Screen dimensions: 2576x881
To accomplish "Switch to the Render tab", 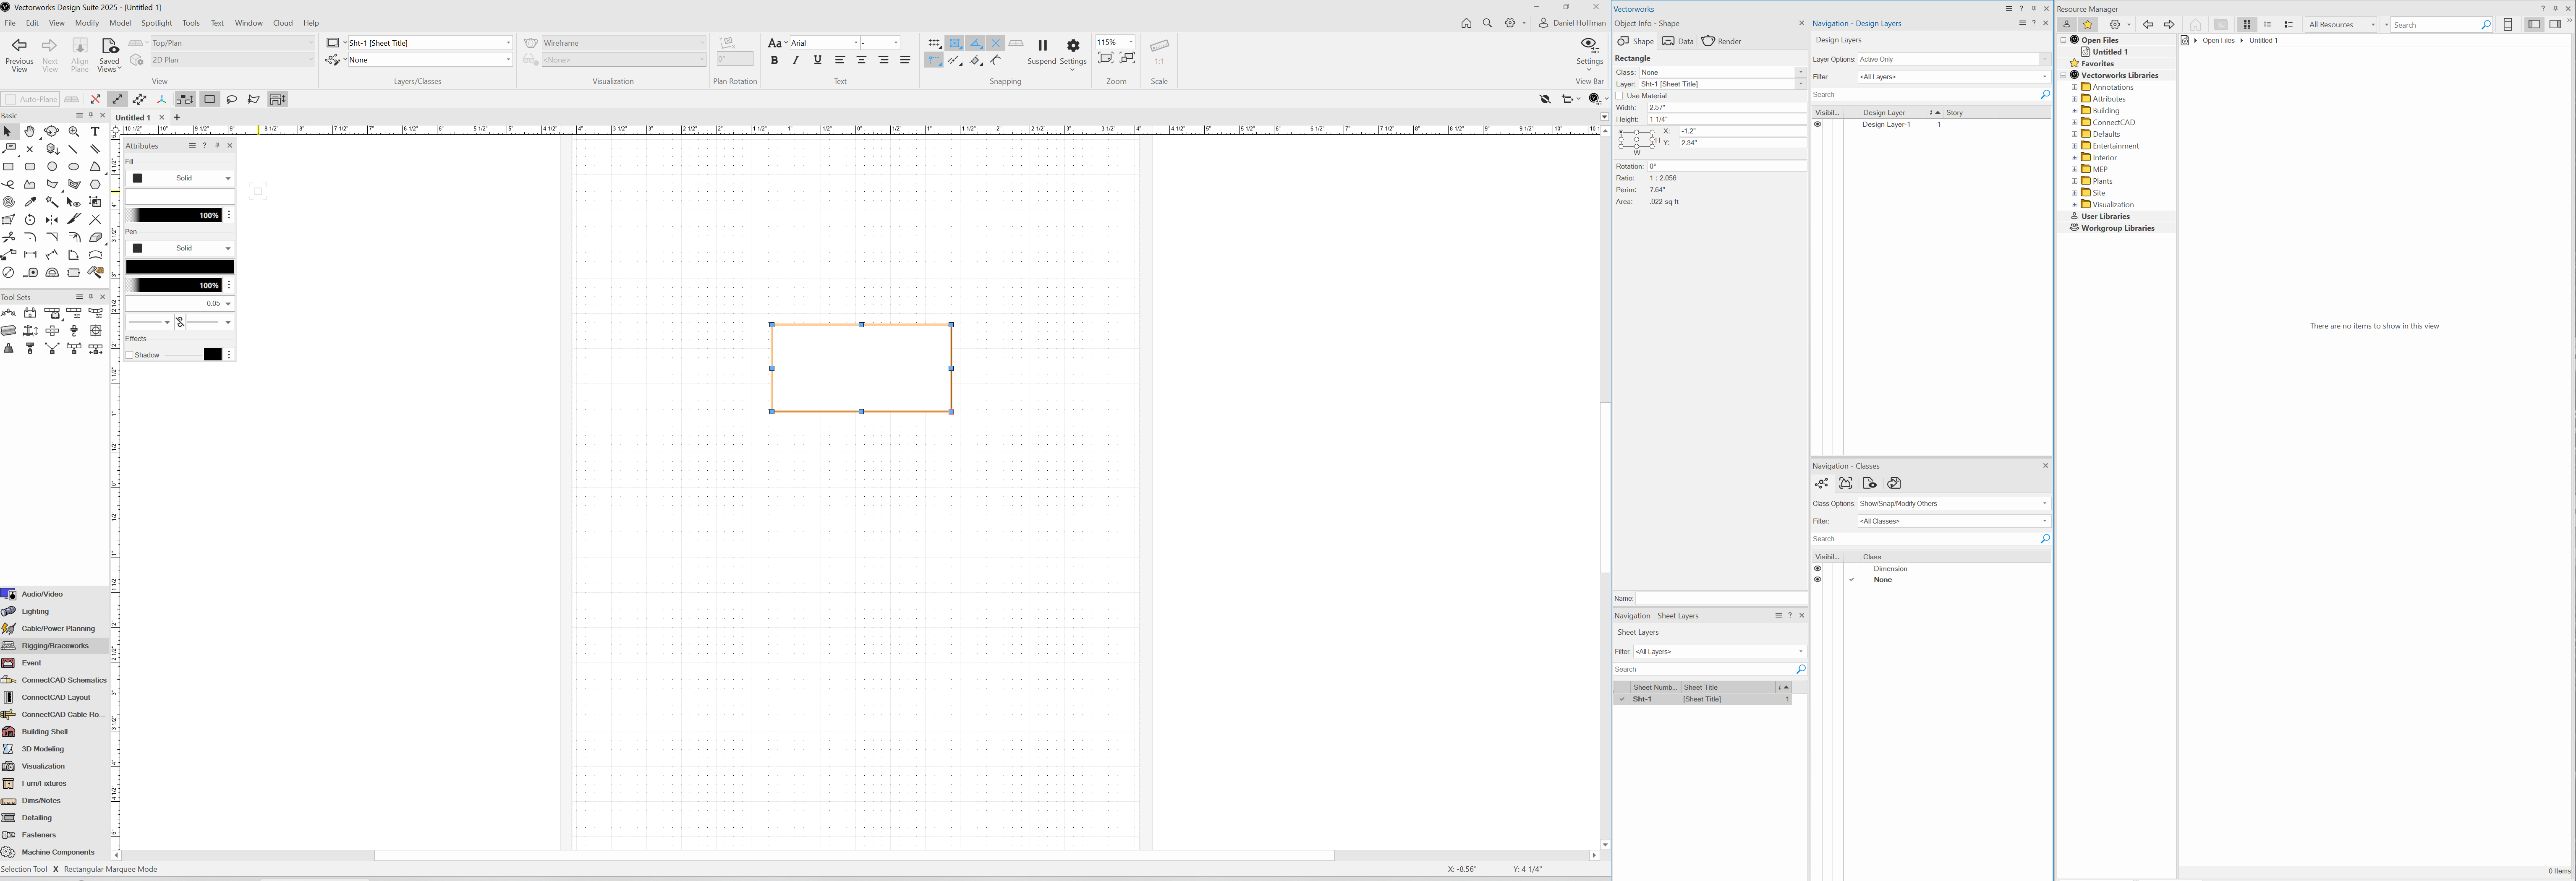I will (1721, 41).
